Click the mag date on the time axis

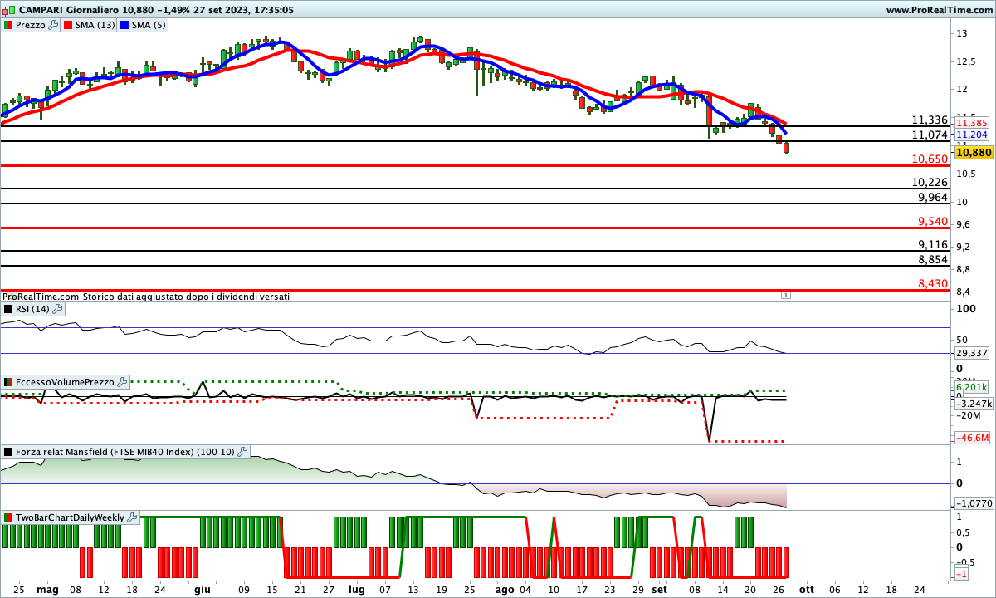coord(48,590)
